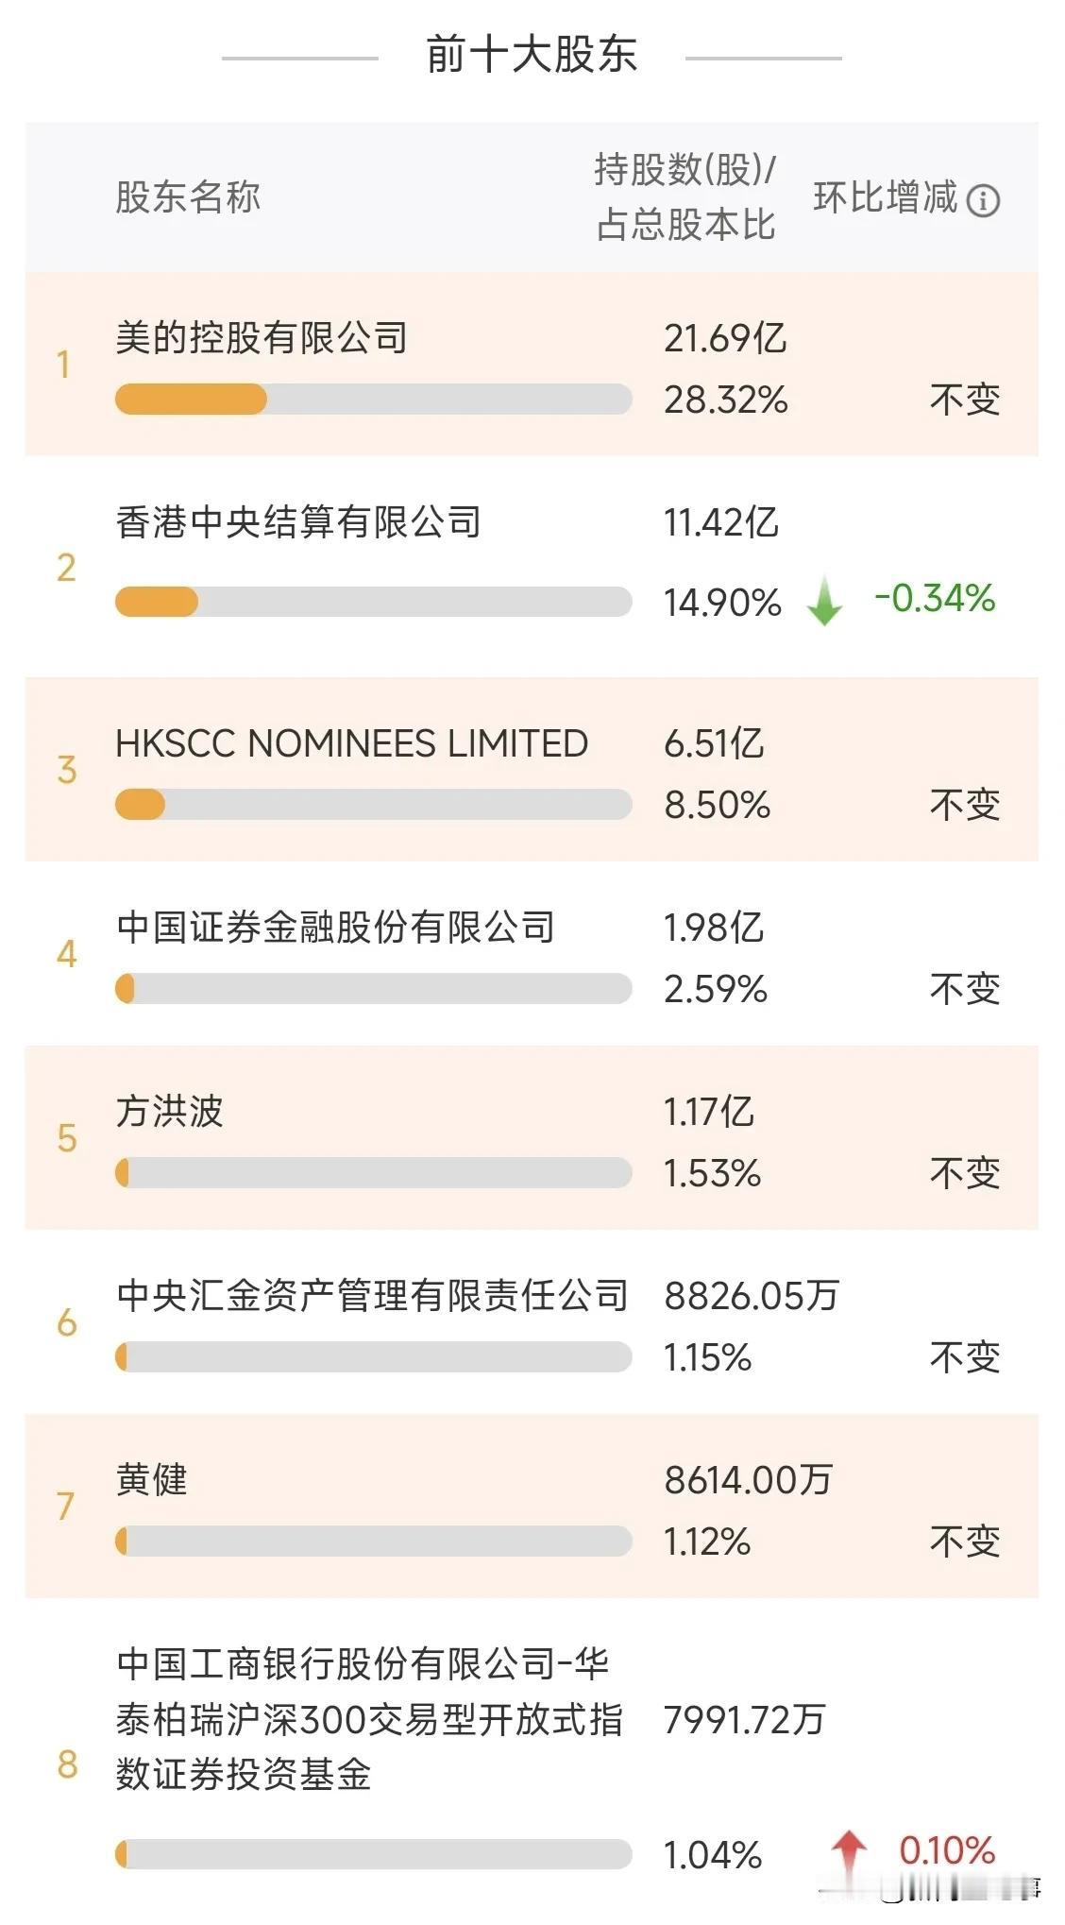The width and height of the screenshot is (1065, 1925).
Task: Click the HKSCC 8.50% shareholding bar
Action: (373, 805)
